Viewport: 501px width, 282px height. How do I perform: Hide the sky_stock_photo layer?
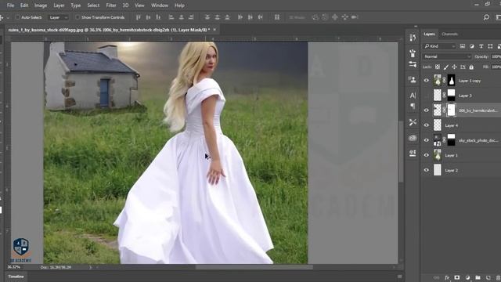point(426,140)
